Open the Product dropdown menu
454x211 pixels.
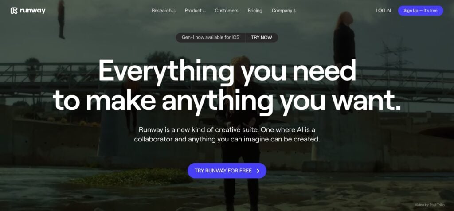pyautogui.click(x=195, y=11)
